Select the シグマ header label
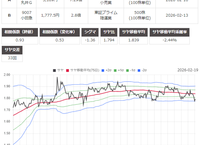Image resolution: width=200 pixels, height=145 pixels. coord(90,32)
